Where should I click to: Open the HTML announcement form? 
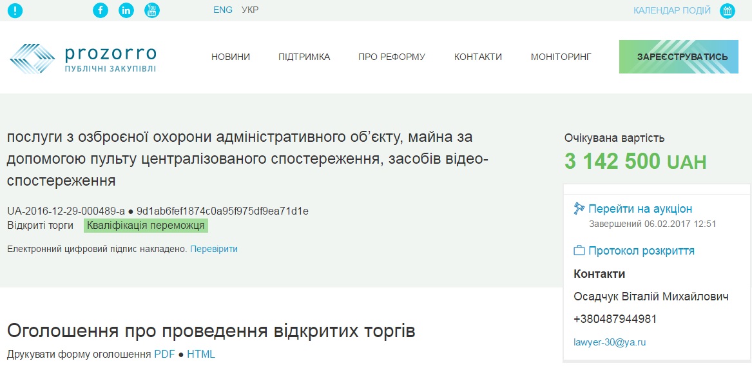click(201, 355)
